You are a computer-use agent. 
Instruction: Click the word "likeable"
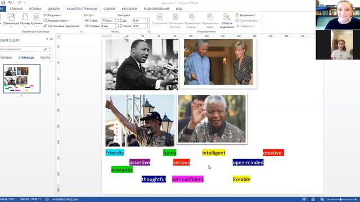(241, 180)
